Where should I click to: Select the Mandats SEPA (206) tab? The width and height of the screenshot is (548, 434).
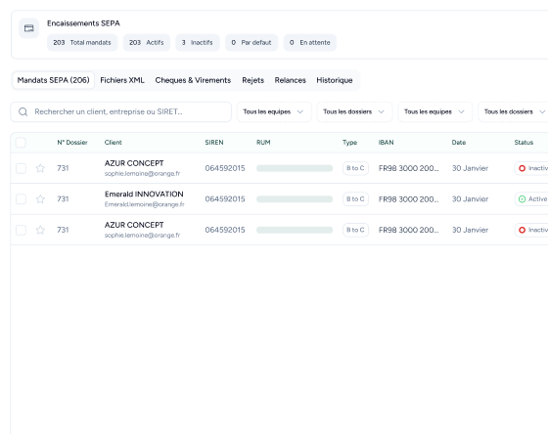(54, 80)
